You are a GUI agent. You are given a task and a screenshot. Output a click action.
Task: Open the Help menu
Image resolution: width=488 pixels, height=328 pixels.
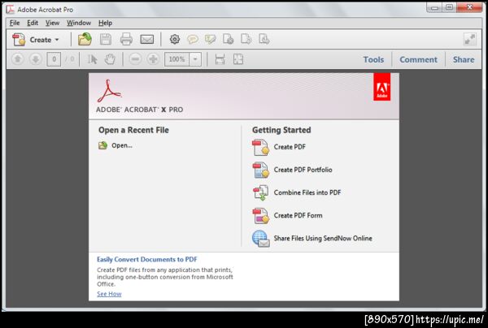click(x=105, y=23)
